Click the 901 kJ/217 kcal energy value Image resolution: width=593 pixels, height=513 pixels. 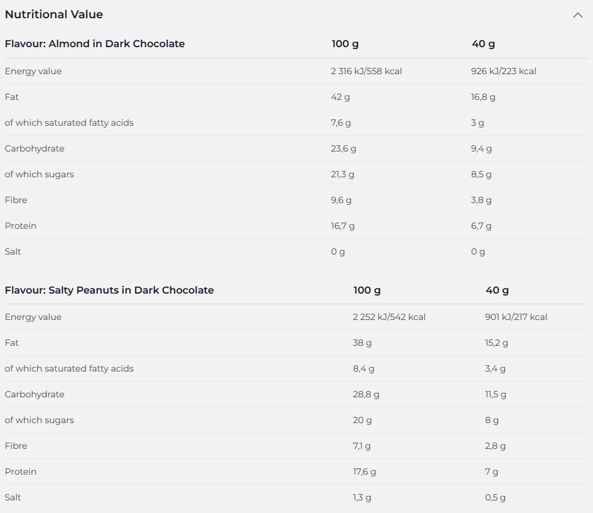(516, 317)
